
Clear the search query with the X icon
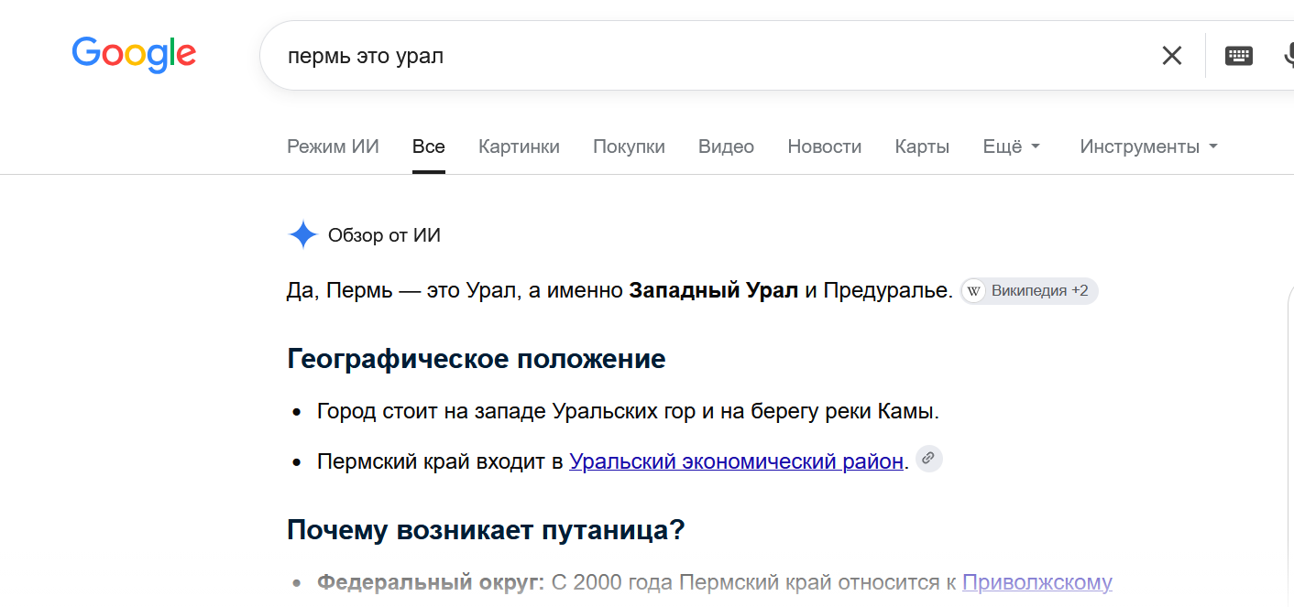pos(1171,56)
